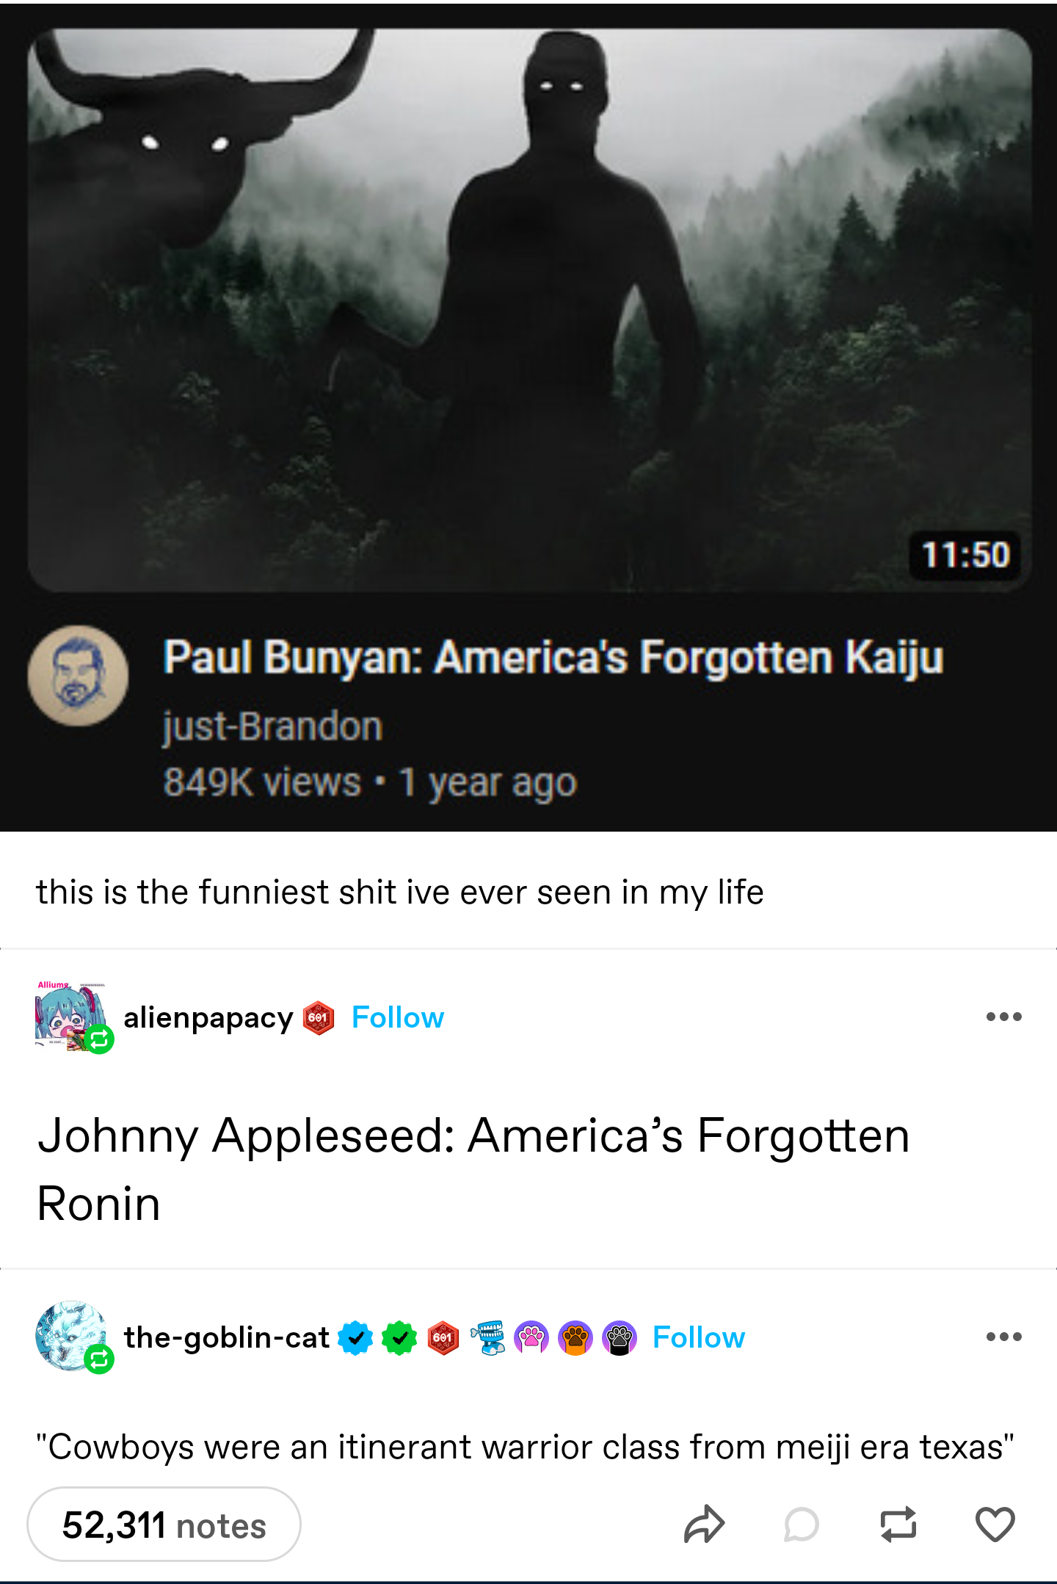The image size is (1057, 1584).
Task: Open the Paul Bunyan video thumbnail
Action: [x=529, y=310]
